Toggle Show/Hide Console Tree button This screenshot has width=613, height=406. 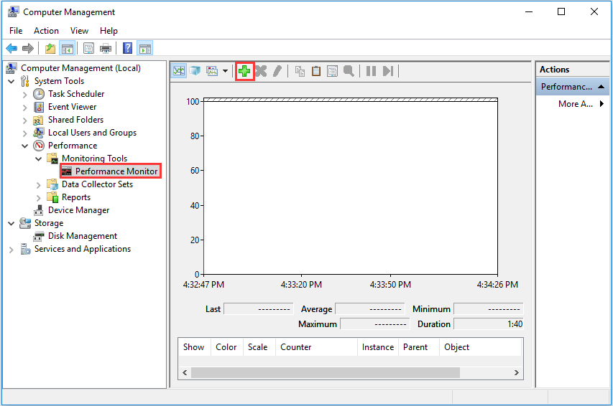tap(67, 49)
